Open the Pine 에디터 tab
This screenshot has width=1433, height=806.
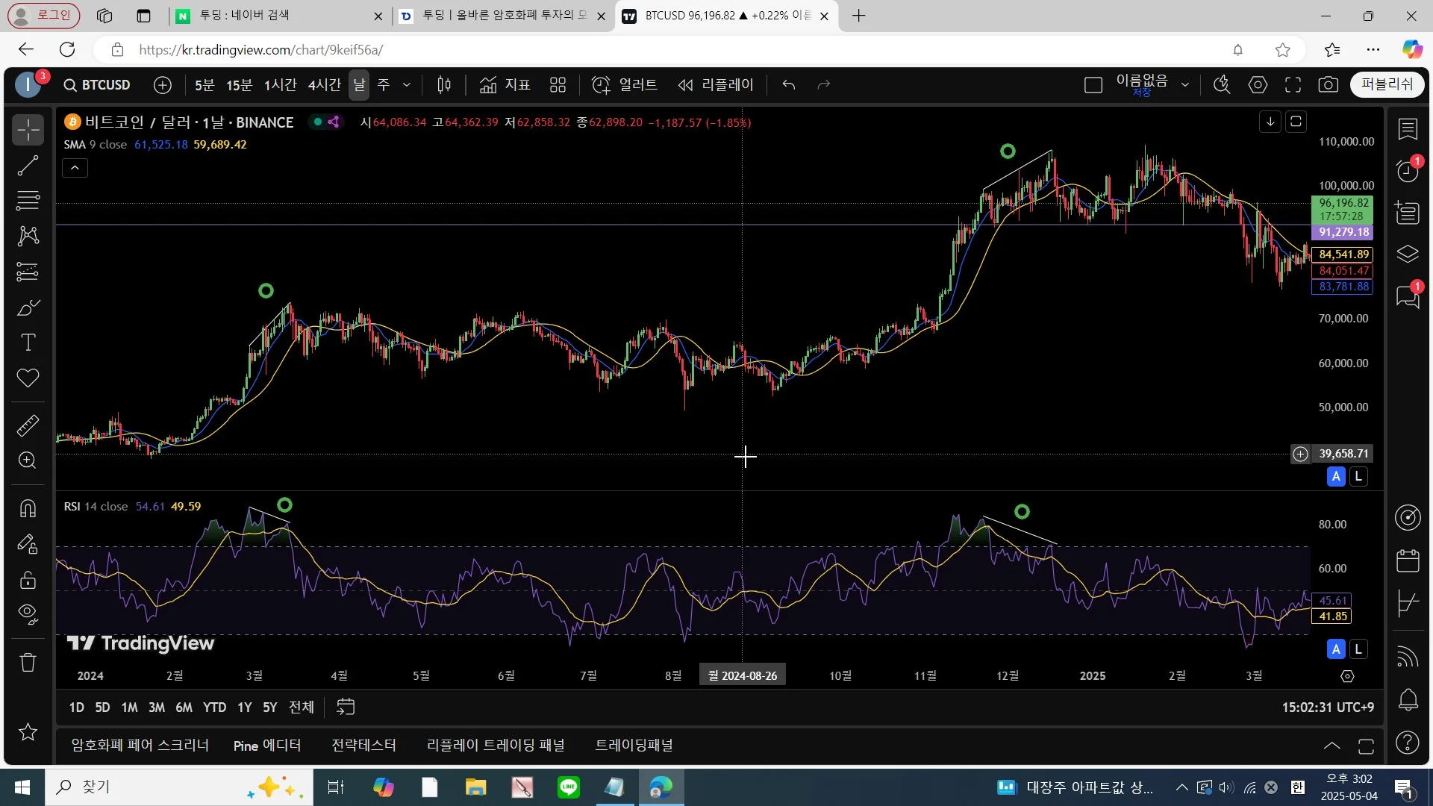click(266, 746)
